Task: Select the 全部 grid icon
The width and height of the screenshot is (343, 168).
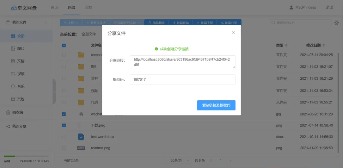Action: click(x=13, y=36)
